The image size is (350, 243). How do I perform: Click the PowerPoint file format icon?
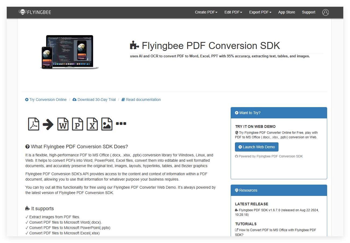[x=77, y=124]
